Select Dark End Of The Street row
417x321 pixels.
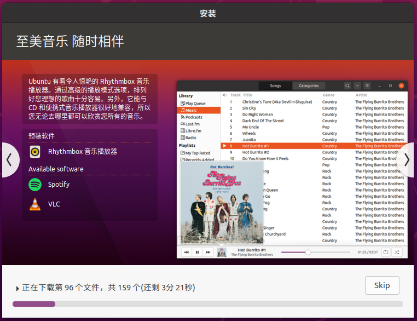[314, 121]
